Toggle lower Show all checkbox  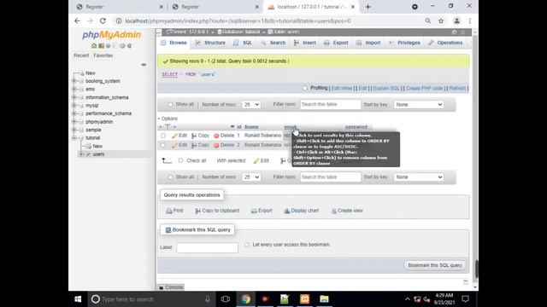[170, 177]
